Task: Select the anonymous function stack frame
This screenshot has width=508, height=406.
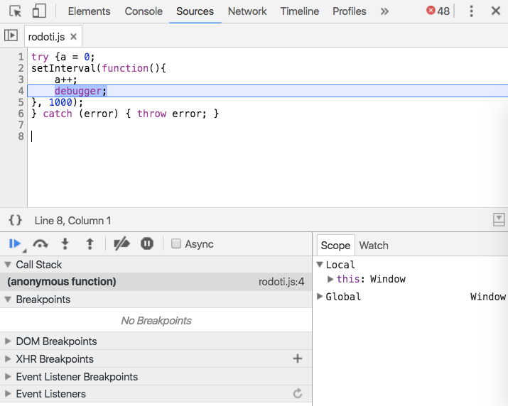Action: pyautogui.click(x=156, y=282)
